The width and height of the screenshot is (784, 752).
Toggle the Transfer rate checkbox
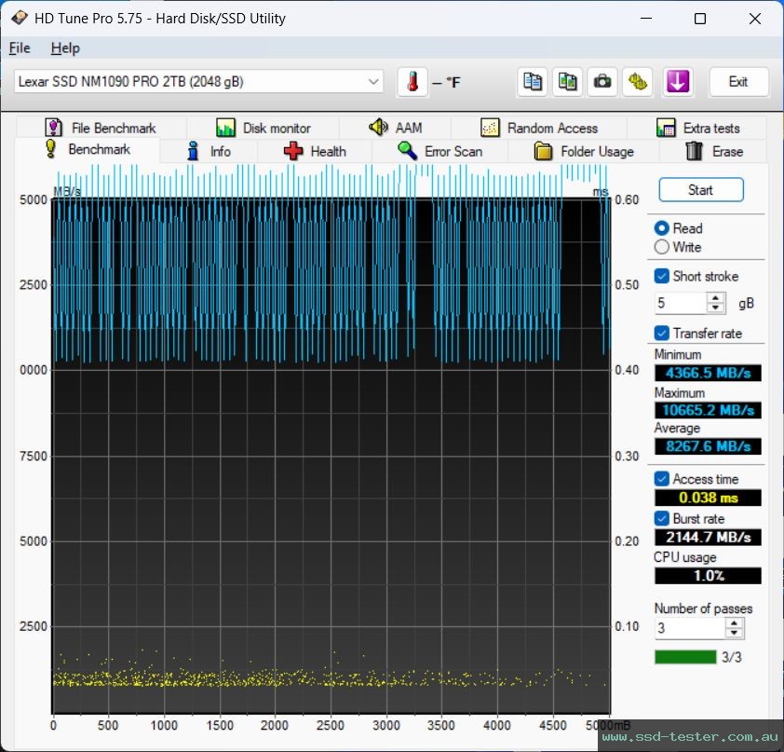662,333
